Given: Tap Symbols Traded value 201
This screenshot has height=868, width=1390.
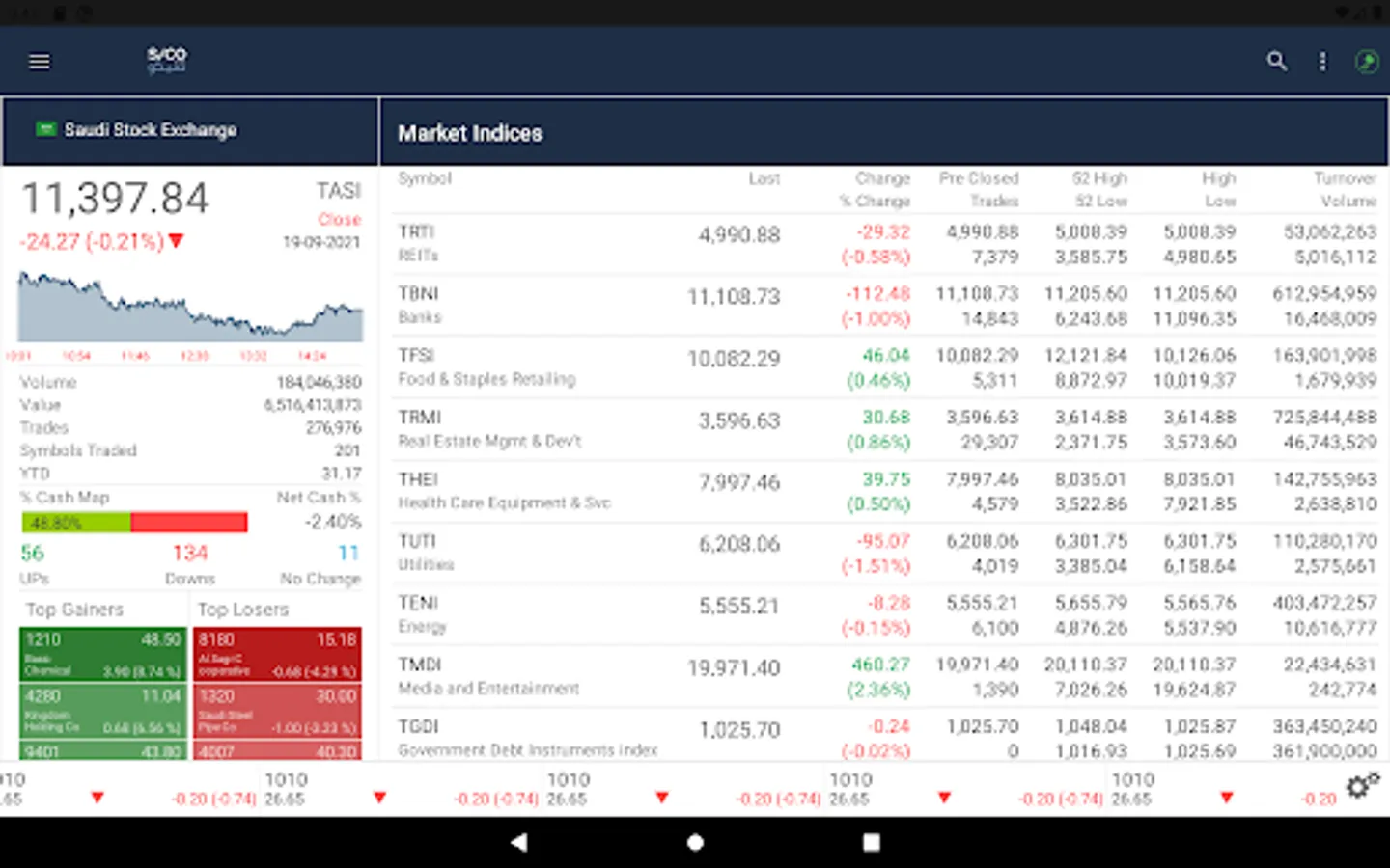Looking at the screenshot, I should click(347, 450).
